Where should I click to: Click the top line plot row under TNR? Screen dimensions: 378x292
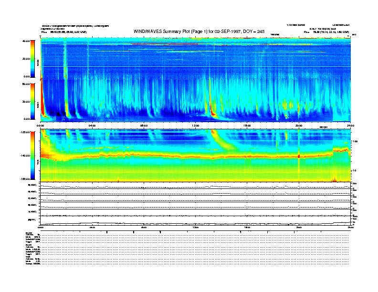pos(196,185)
